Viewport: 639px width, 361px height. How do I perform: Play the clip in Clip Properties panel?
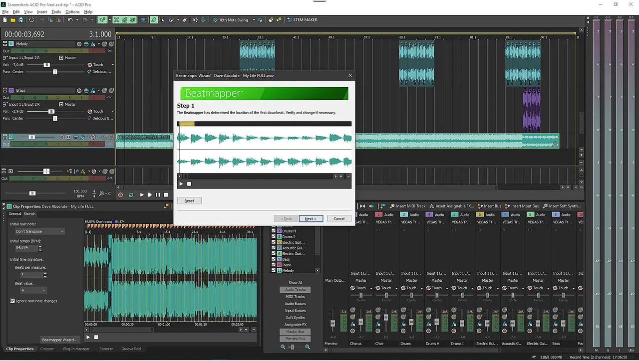coord(88,338)
